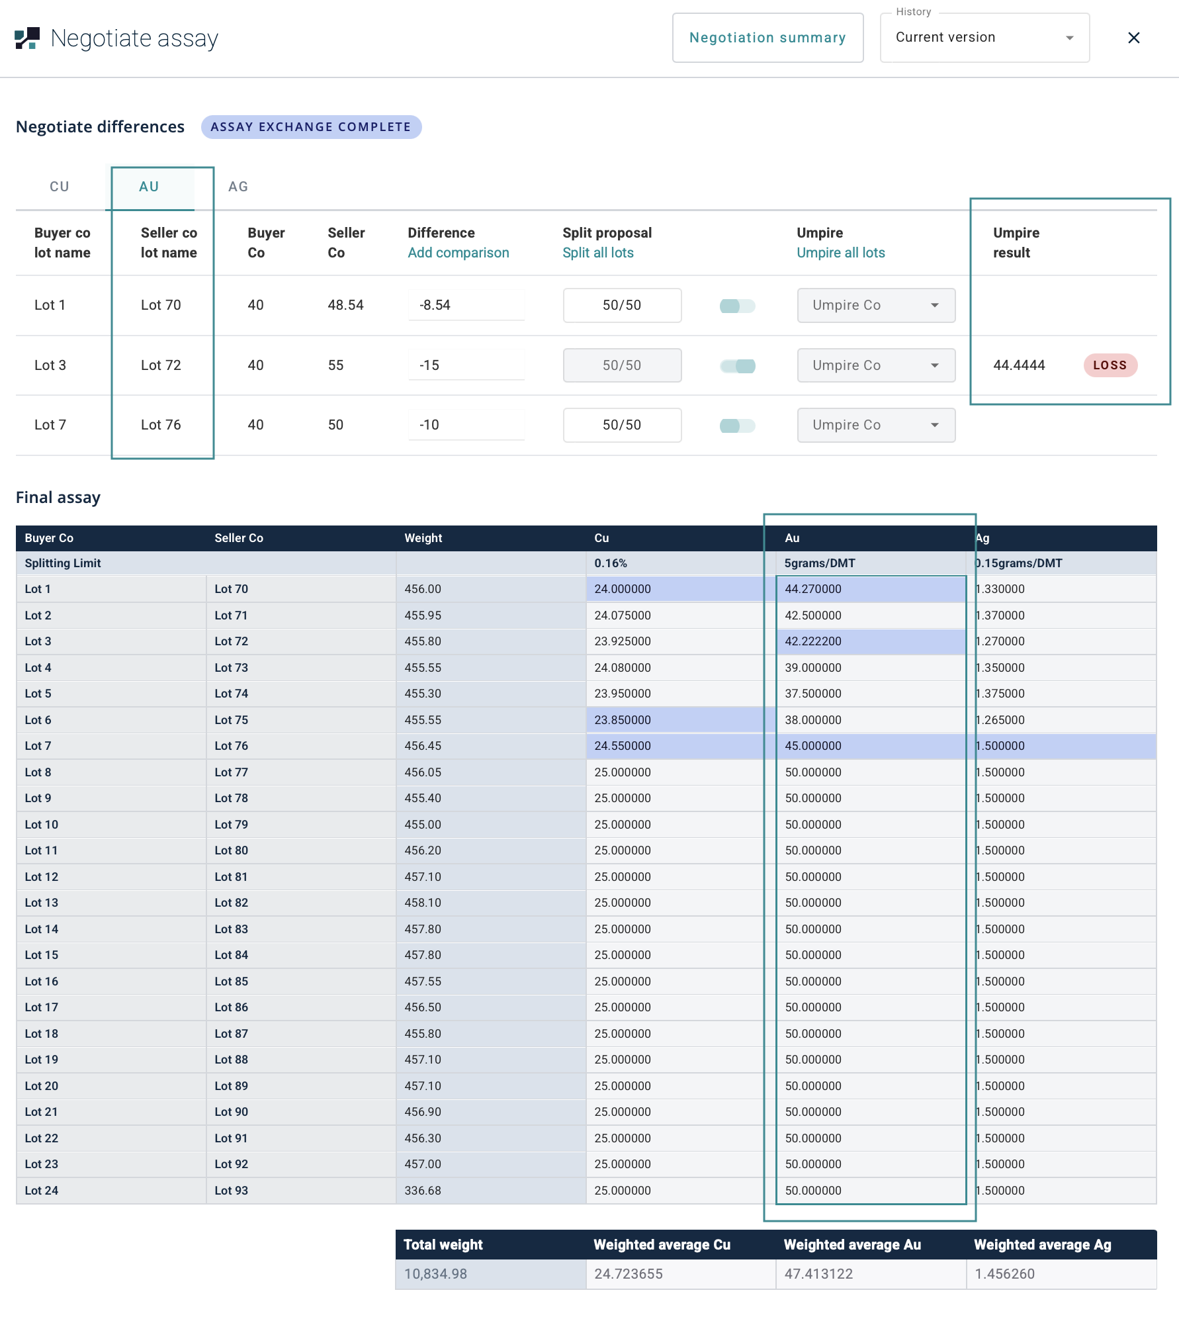Disable the umpire switch for Lot 3
The height and width of the screenshot is (1325, 1179).
coord(737,366)
